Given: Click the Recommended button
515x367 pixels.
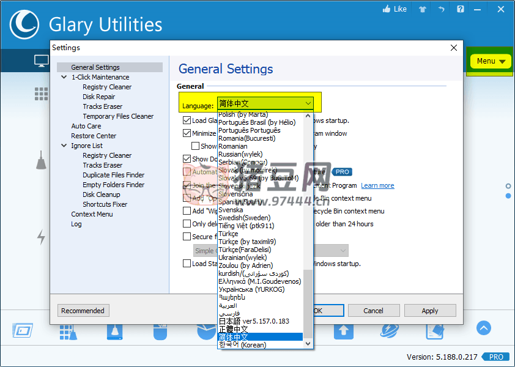Looking at the screenshot, I should [x=83, y=311].
